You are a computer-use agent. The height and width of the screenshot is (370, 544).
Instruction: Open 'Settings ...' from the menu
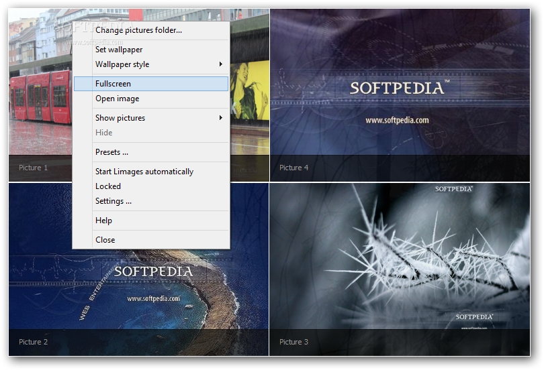pos(151,201)
